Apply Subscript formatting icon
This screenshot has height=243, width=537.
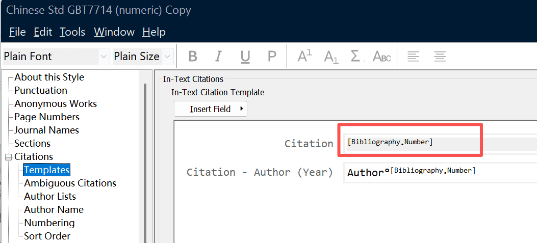pyautogui.click(x=331, y=56)
